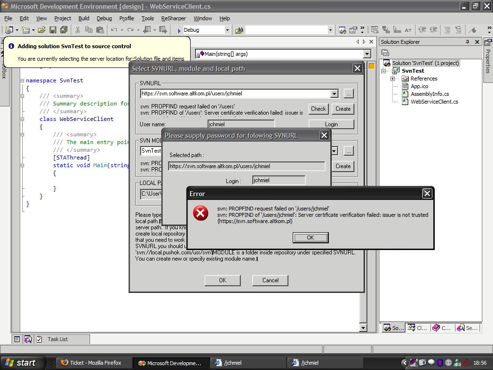
Task: Click the red error X icon
Action: (x=200, y=213)
